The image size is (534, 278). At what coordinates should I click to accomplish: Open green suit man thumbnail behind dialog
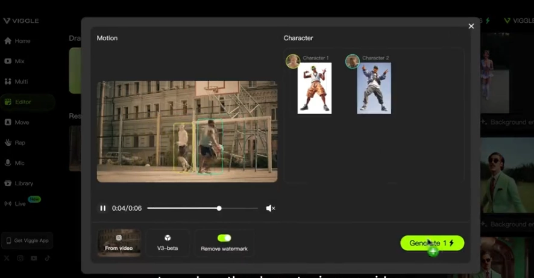[507, 175]
